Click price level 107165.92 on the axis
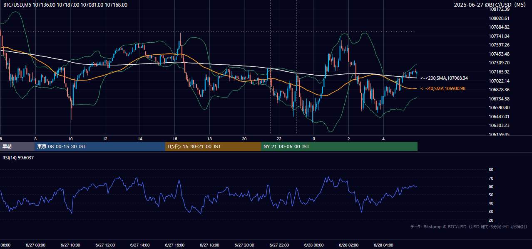The image size is (532, 249). click(499, 72)
